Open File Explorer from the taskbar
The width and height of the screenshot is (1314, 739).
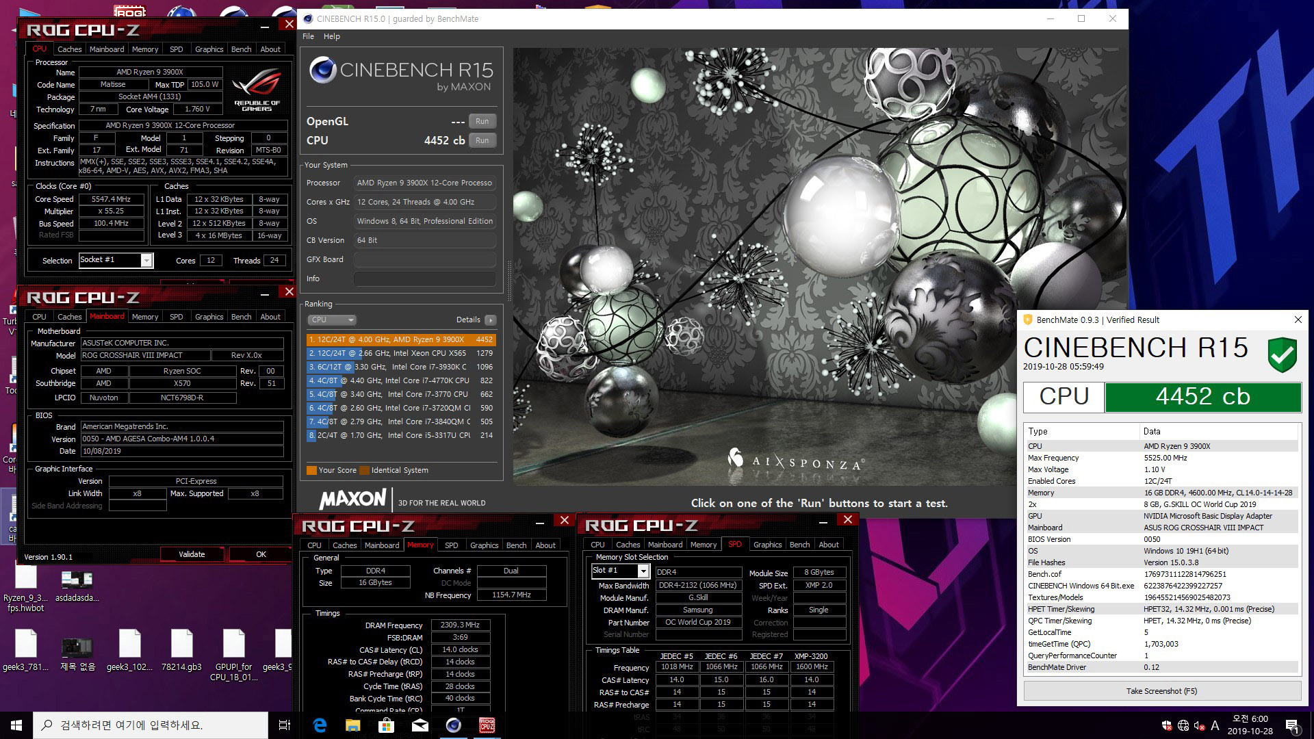coord(353,725)
